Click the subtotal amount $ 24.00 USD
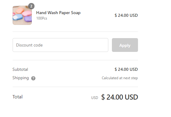Image resolution: width=171 pixels, height=117 pixels. point(126,69)
